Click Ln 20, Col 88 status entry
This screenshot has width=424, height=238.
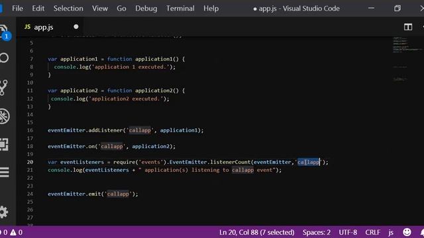256,232
